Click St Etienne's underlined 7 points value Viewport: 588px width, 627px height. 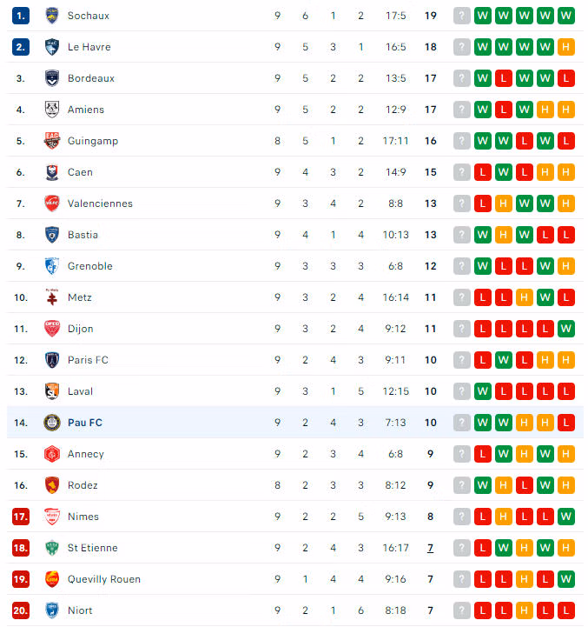point(430,548)
